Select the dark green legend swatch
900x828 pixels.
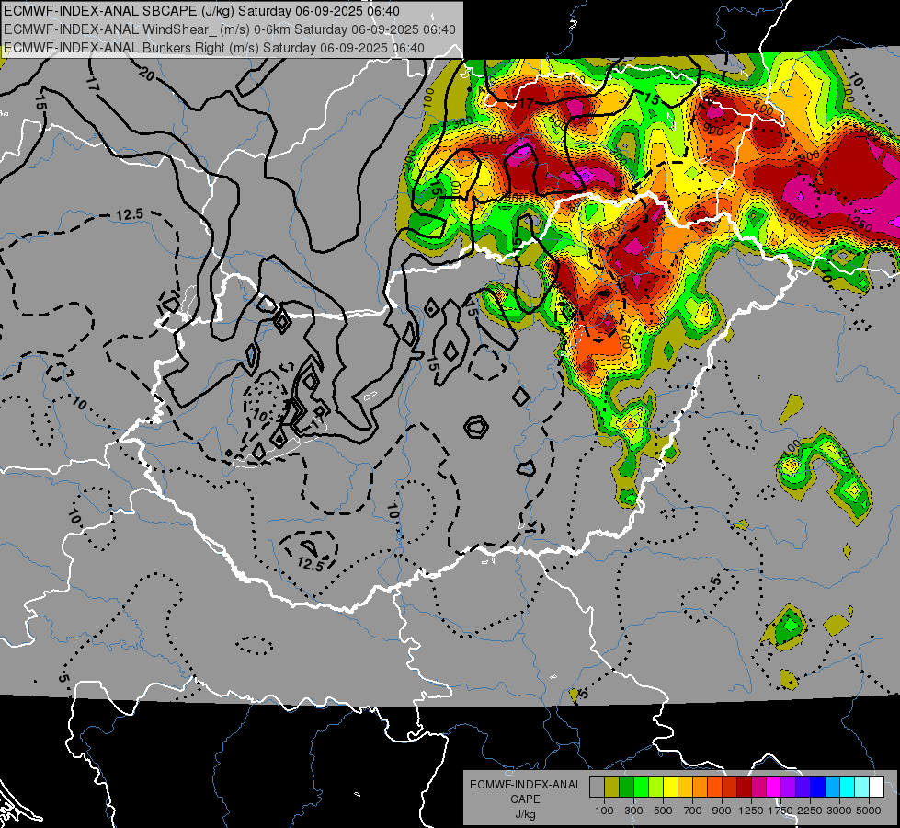(x=626, y=787)
